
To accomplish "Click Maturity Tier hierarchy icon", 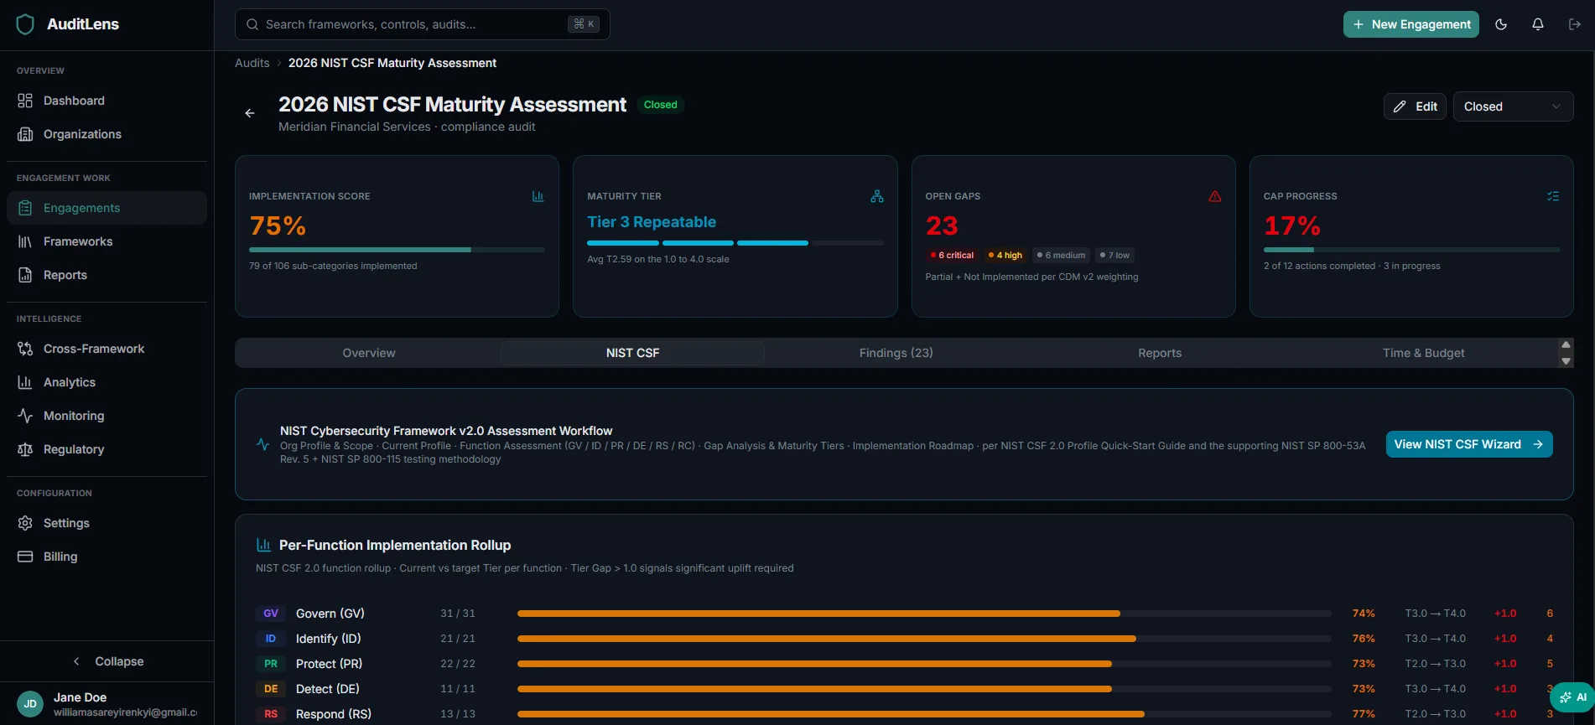I will point(877,196).
